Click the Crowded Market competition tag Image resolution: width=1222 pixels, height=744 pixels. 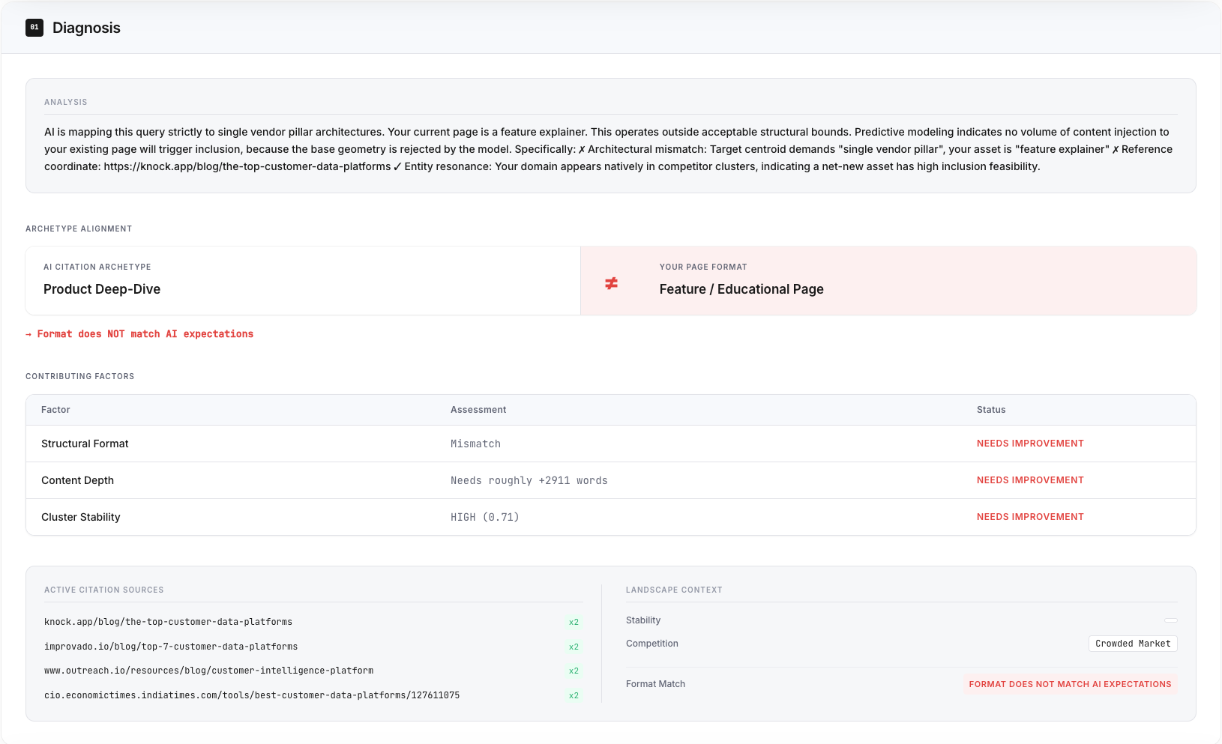[x=1132, y=644]
